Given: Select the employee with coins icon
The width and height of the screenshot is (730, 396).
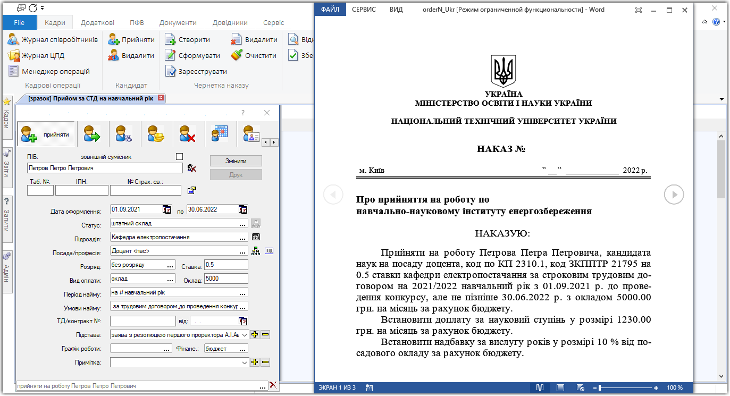Looking at the screenshot, I should point(156,134).
